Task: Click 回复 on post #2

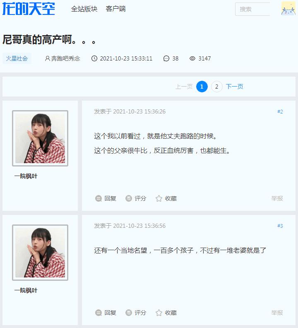Action: pyautogui.click(x=110, y=198)
